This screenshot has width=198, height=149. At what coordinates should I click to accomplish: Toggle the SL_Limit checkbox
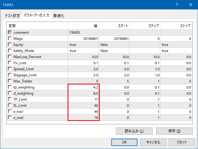point(10,105)
